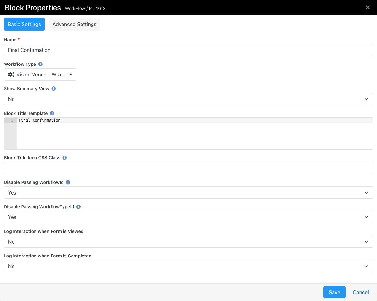
Task: Open the Disable Passing WorkflowId dropdown
Action: (x=188, y=193)
